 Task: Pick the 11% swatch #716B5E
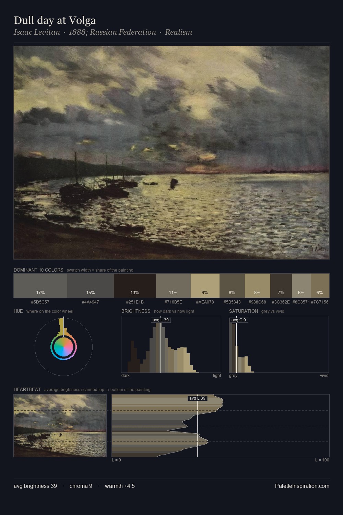point(173,286)
